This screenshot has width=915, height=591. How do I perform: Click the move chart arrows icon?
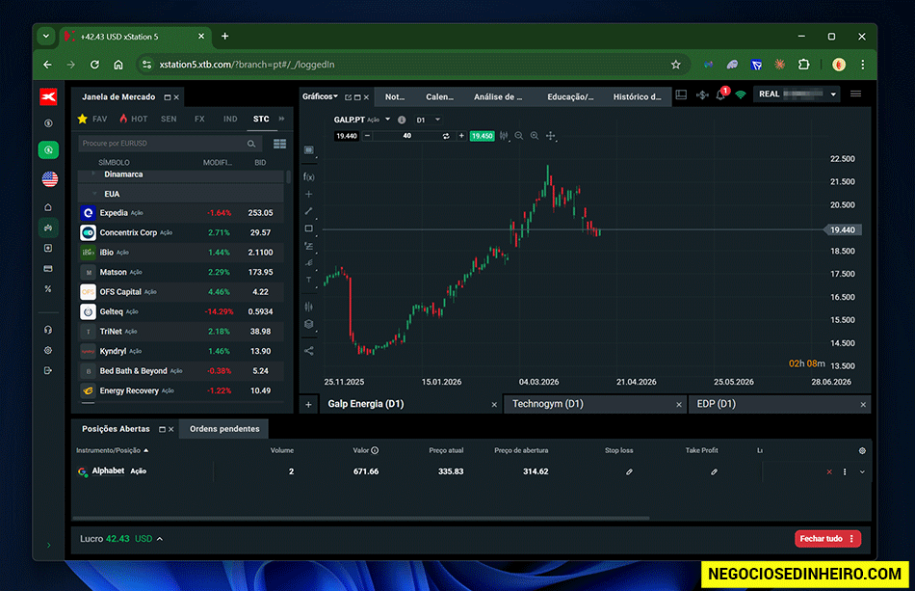point(550,136)
